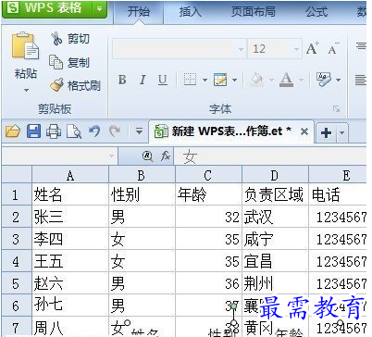
Task: Open the name box dropdown arrow
Action: (x=111, y=156)
